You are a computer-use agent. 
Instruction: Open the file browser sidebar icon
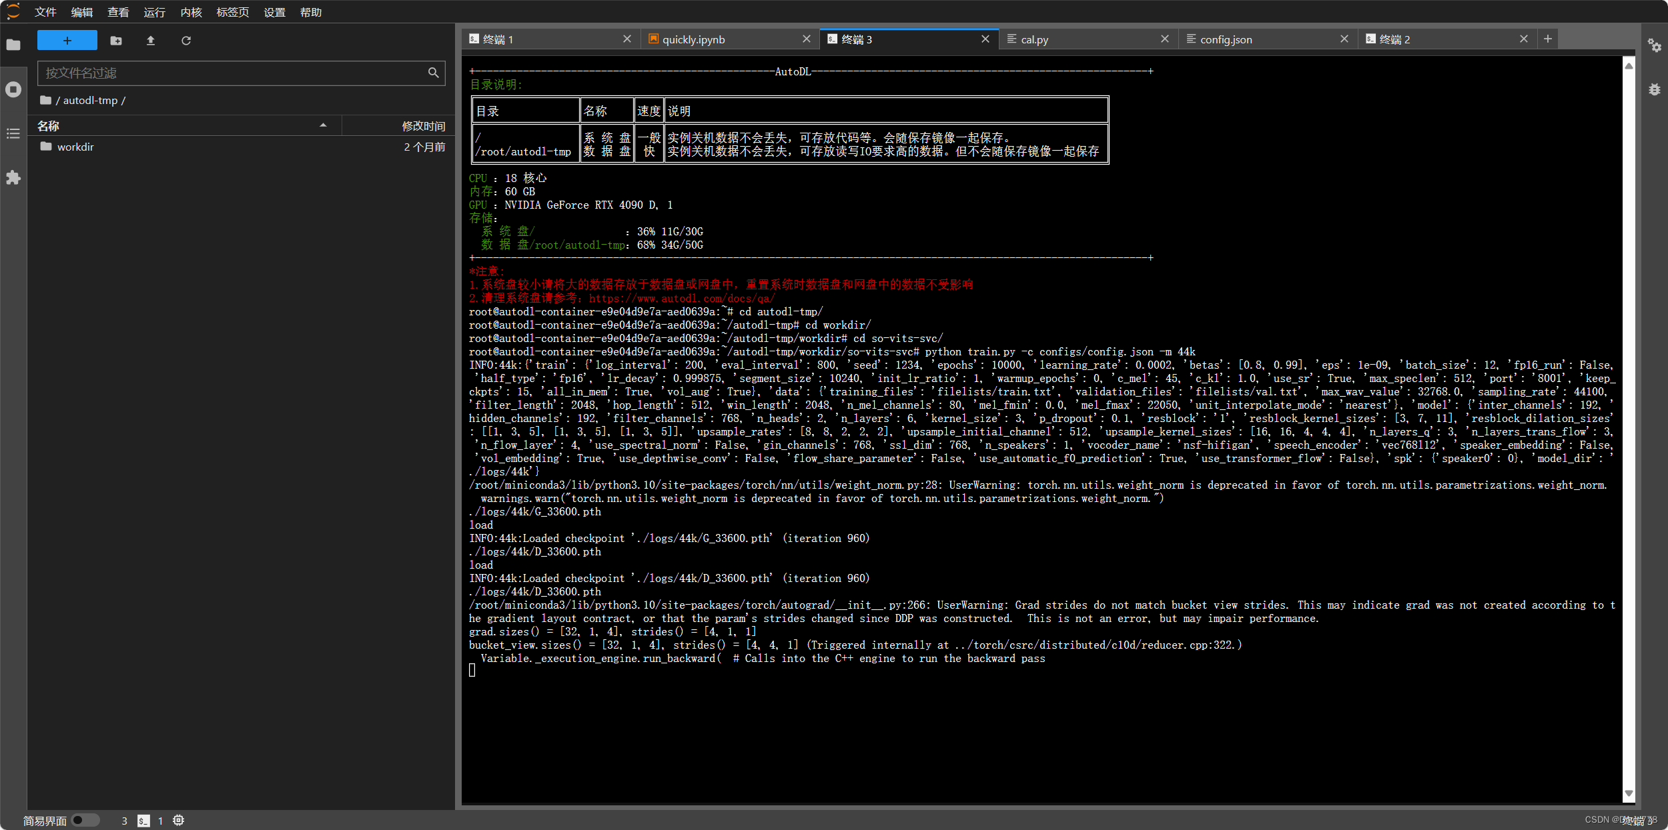[x=13, y=45]
